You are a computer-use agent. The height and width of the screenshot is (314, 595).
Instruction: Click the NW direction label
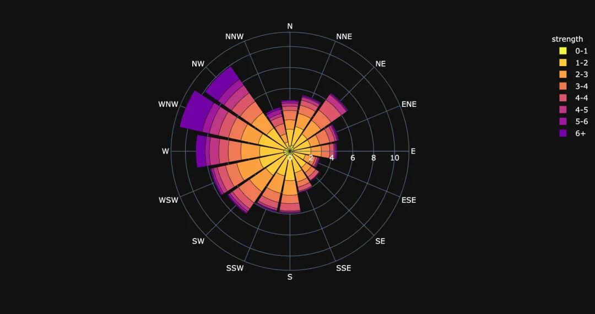click(198, 64)
